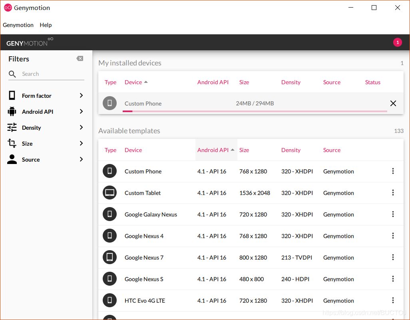Viewport: 410px width, 320px height.
Task: Click the 213 - TVDPI density cell
Action: click(297, 258)
